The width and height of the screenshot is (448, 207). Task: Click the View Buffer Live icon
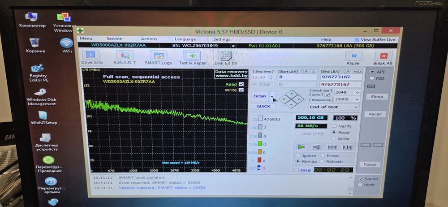pos(356,40)
